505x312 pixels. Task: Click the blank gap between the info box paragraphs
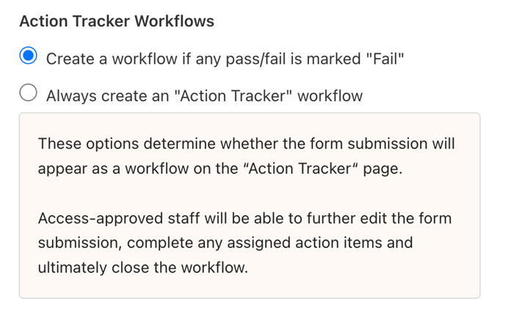249,193
